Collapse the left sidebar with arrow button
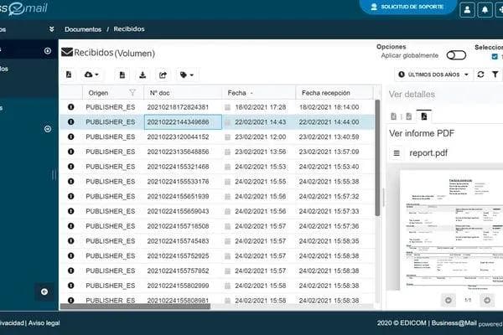 point(44,291)
